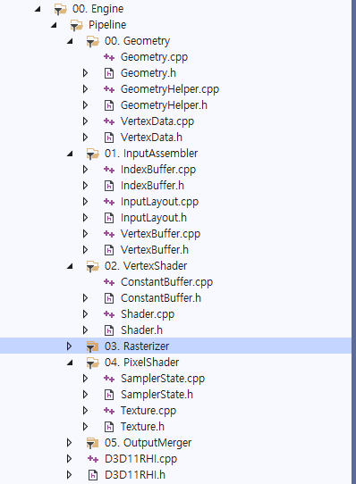Click the SamplerState.h header icon

click(109, 395)
